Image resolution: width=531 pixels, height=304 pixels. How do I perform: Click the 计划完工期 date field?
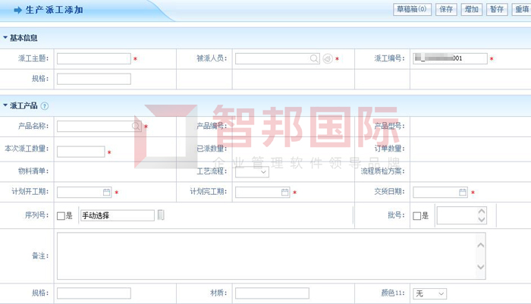pos(262,192)
